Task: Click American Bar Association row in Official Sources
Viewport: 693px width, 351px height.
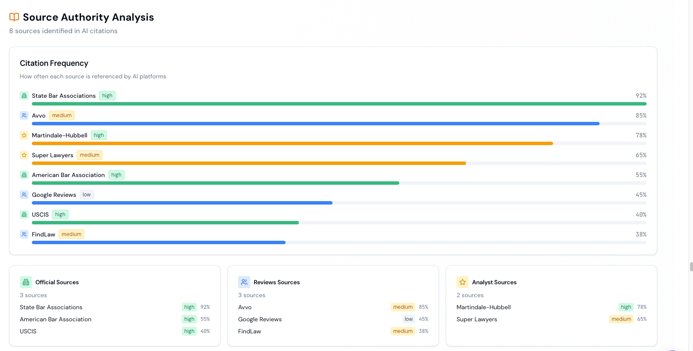Action: coord(115,319)
